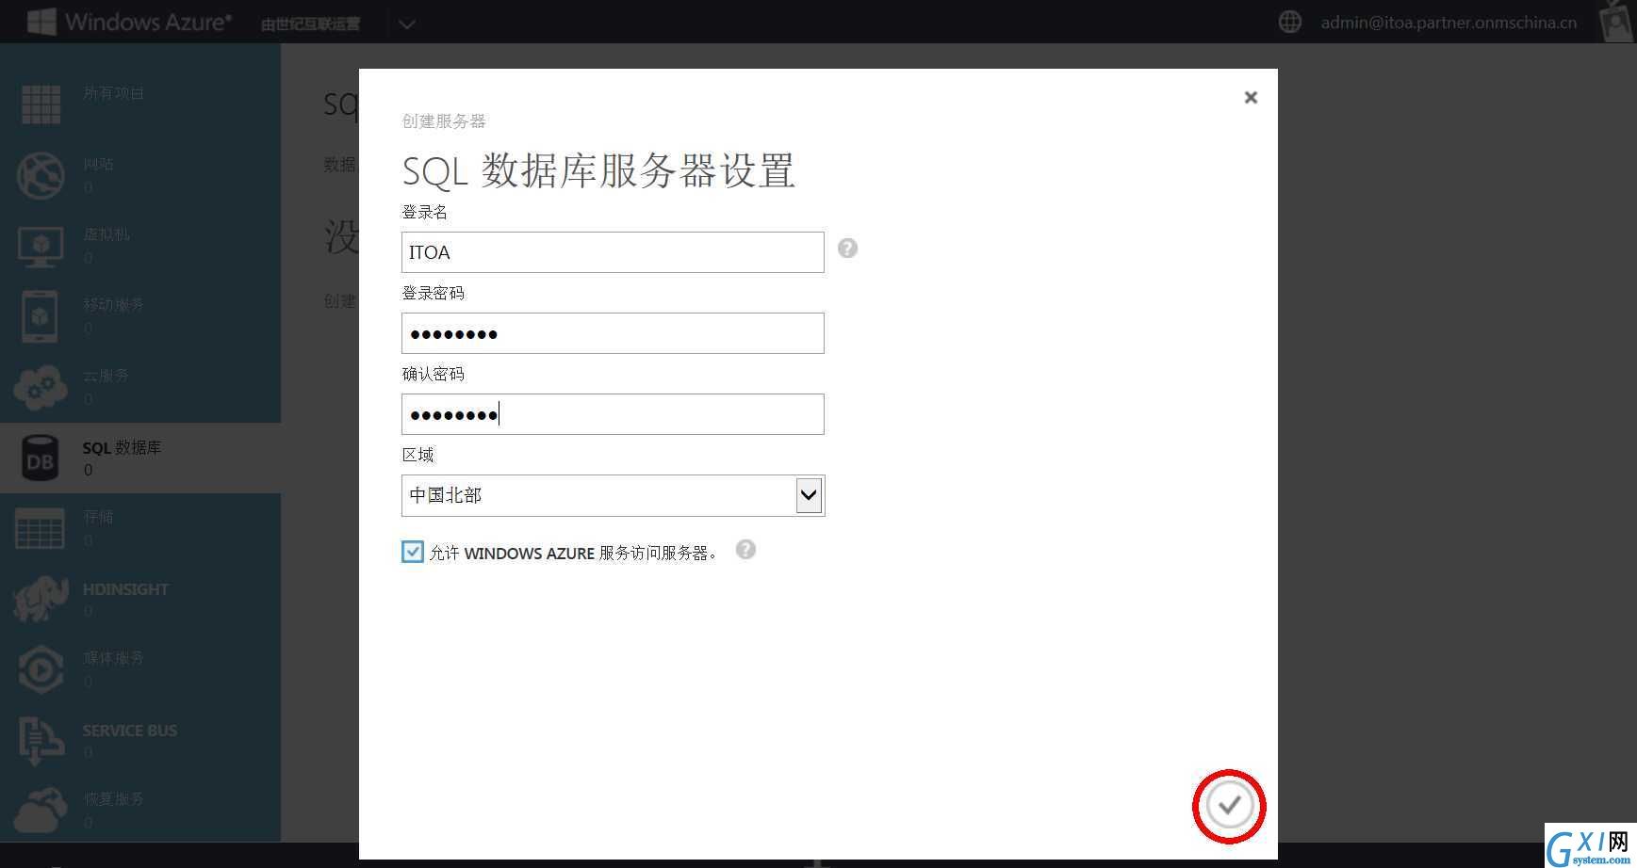The width and height of the screenshot is (1637, 868).
Task: Expand the header chevron dropdown beside 由世纪互联运营
Action: [407, 24]
